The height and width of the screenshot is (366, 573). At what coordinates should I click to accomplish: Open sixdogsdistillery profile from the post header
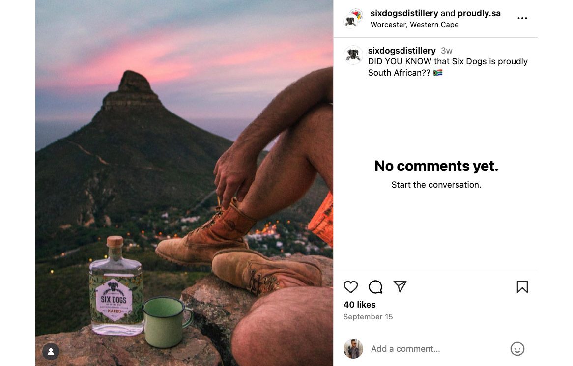click(404, 13)
